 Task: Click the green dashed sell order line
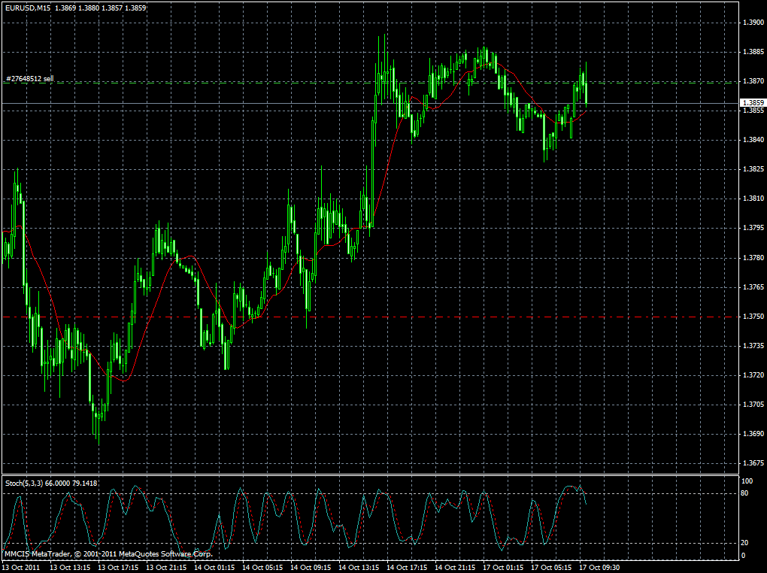coord(370,83)
